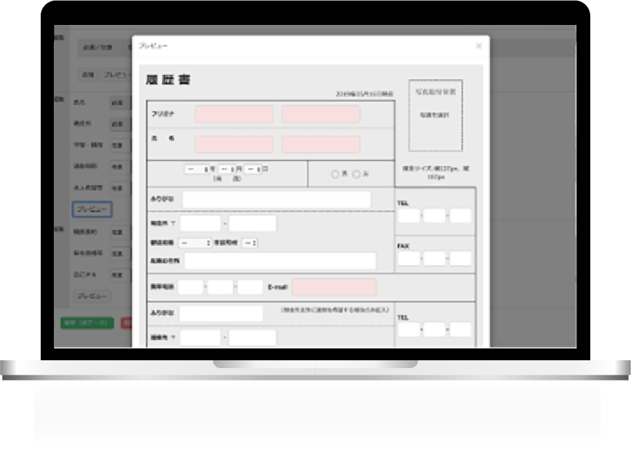The height and width of the screenshot is (460, 631).
Task: Click the lower プレビュー button in left panel
Action: tap(92, 297)
